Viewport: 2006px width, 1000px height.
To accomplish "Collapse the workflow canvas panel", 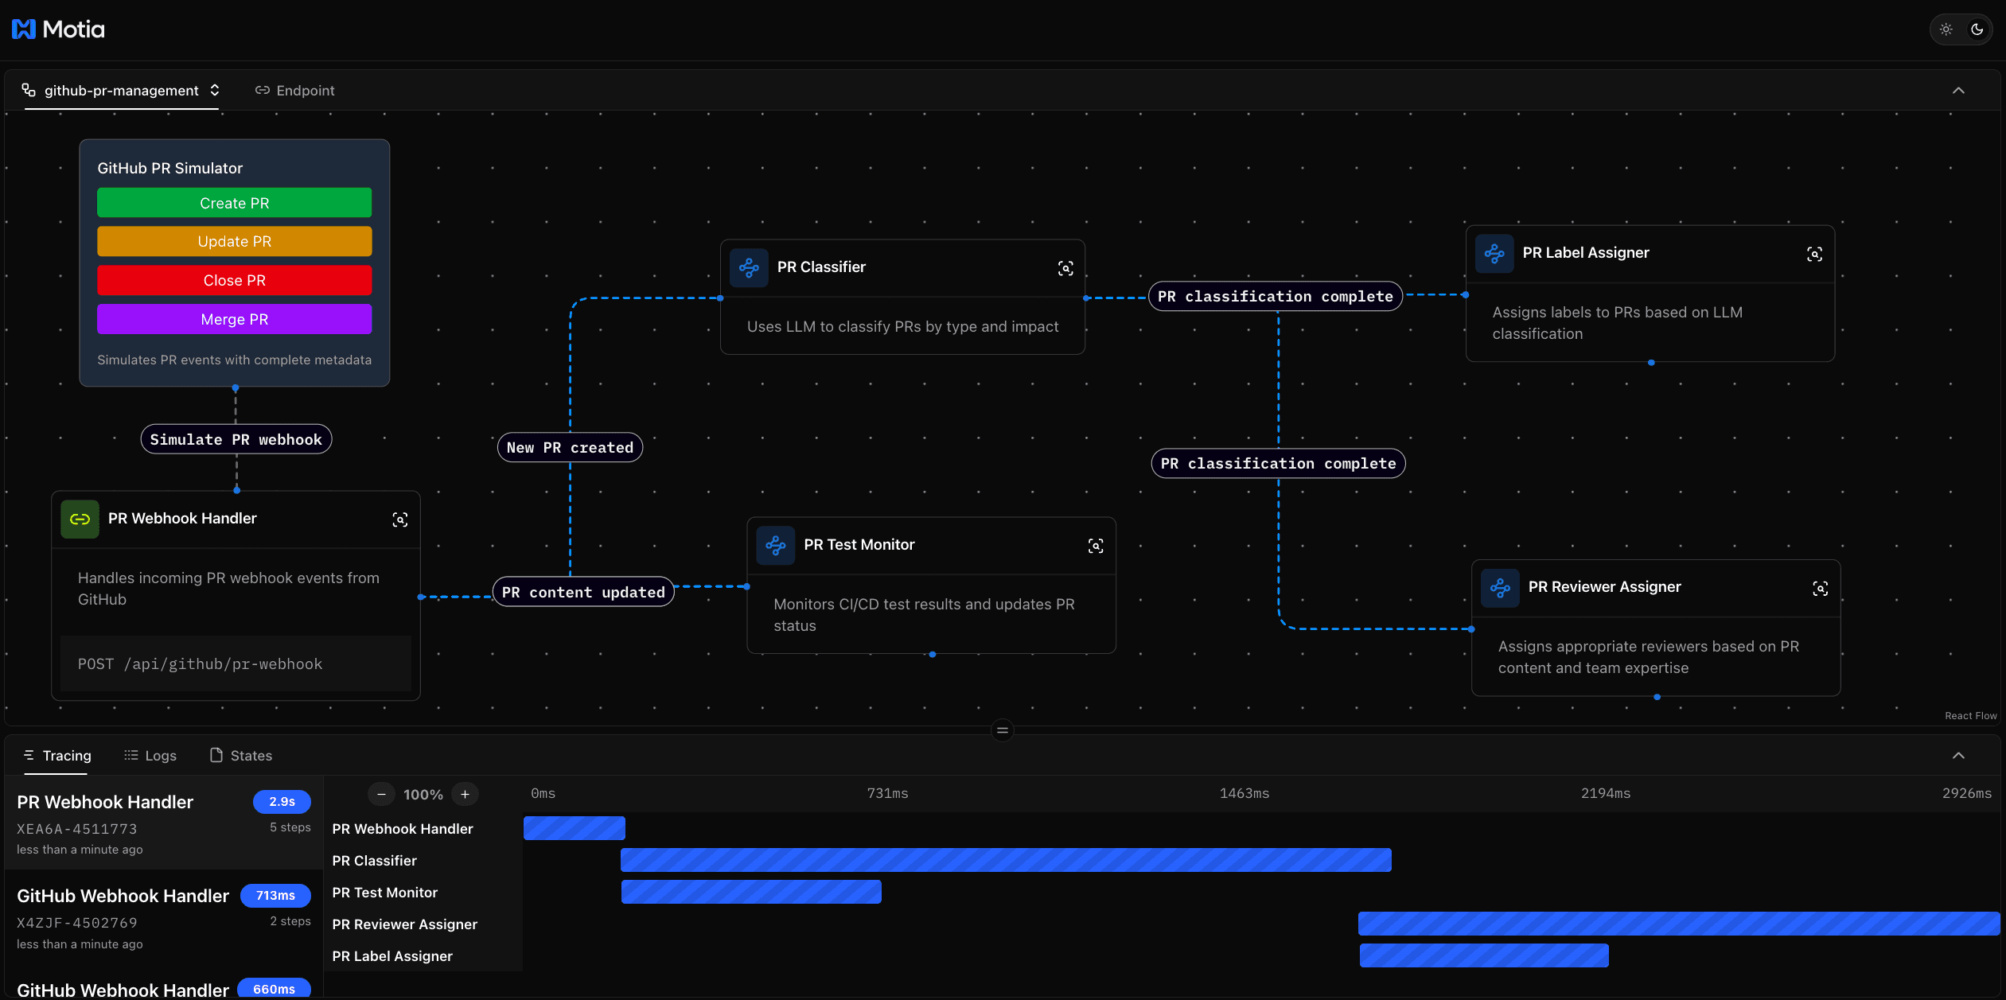I will pos(1959,90).
